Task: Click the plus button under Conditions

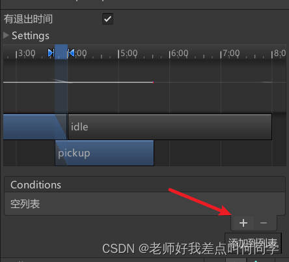Action: [243, 223]
